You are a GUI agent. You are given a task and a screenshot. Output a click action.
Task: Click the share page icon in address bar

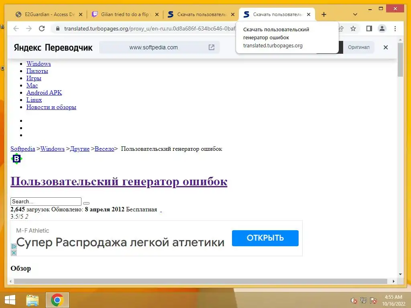pos(341,28)
